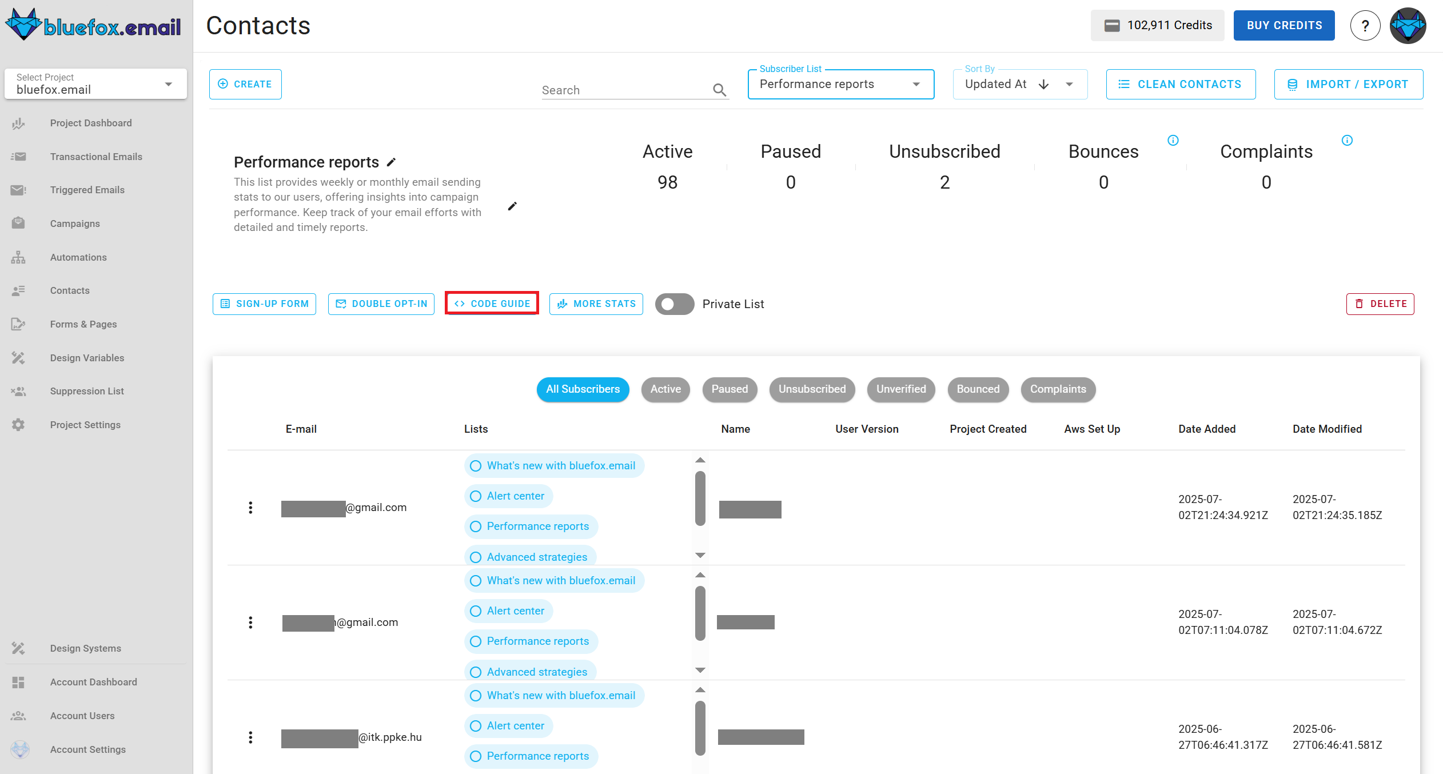Image resolution: width=1443 pixels, height=774 pixels.
Task: Toggle Alert center chip in first contact row
Action: tap(509, 496)
